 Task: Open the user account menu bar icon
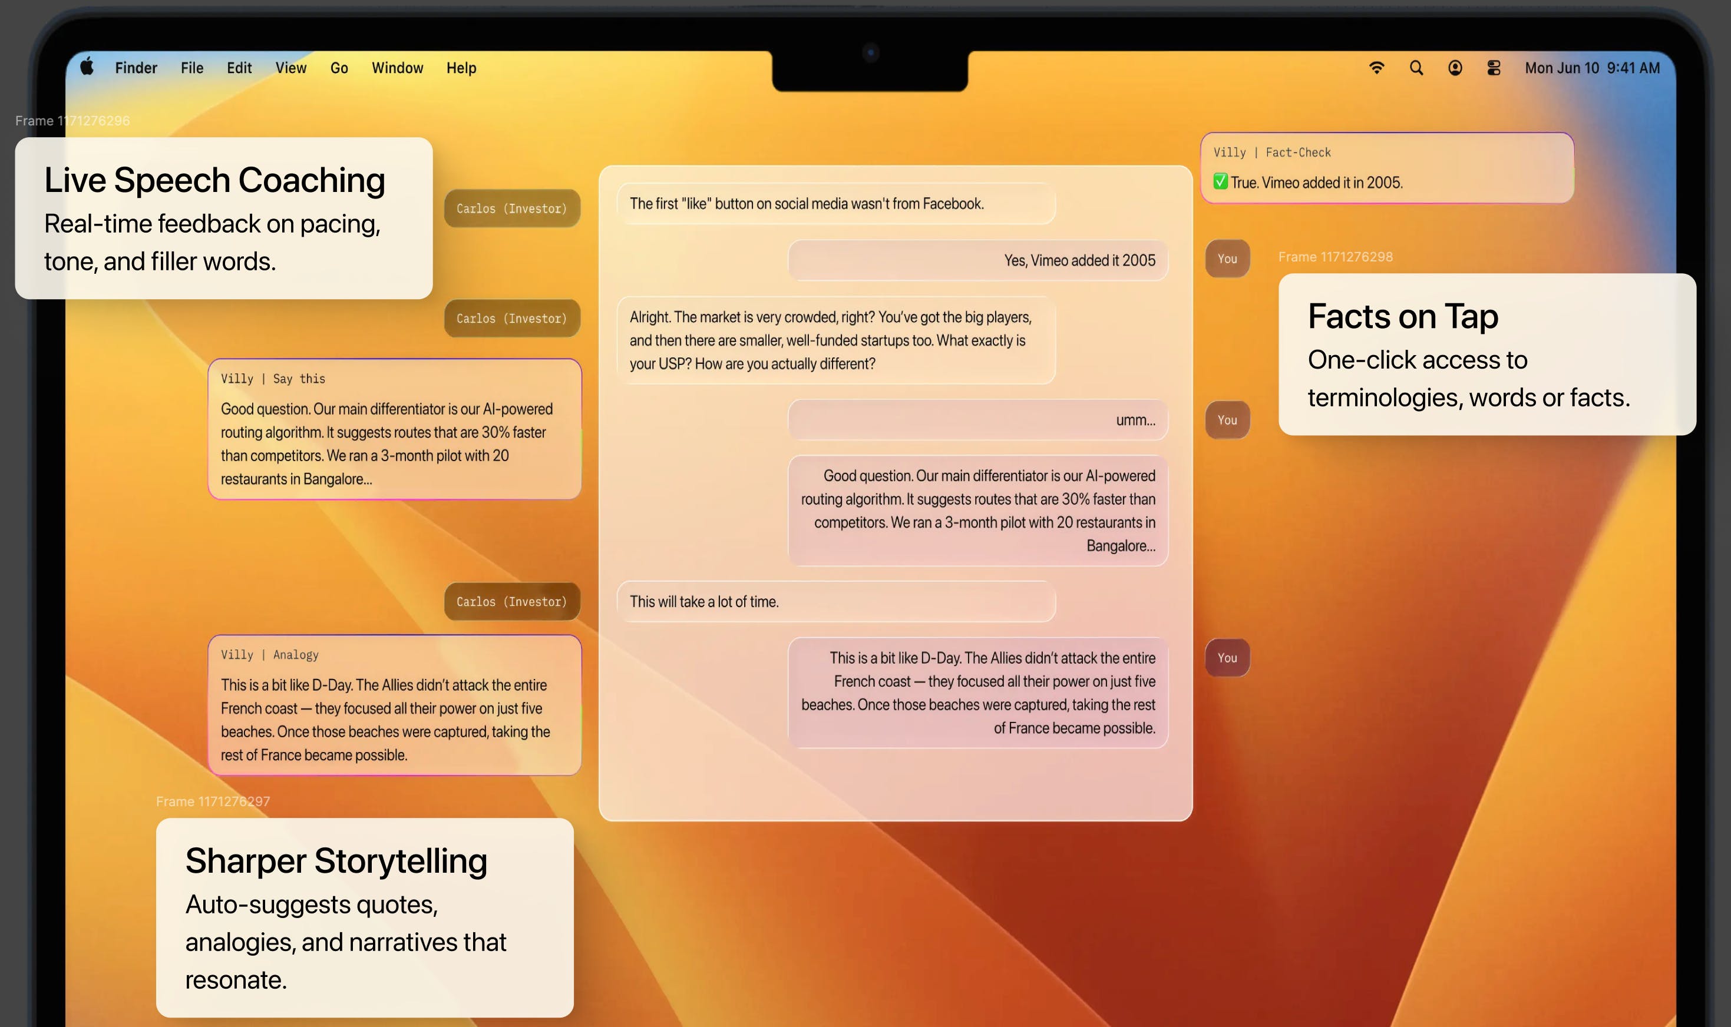[x=1455, y=68]
